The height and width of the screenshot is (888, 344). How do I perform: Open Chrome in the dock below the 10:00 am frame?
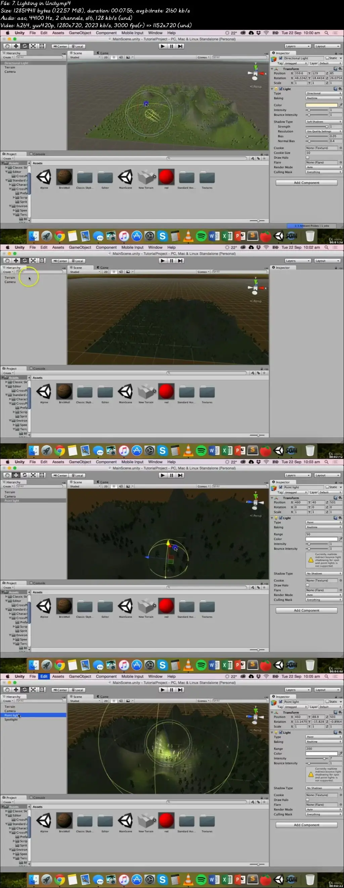tap(60, 236)
